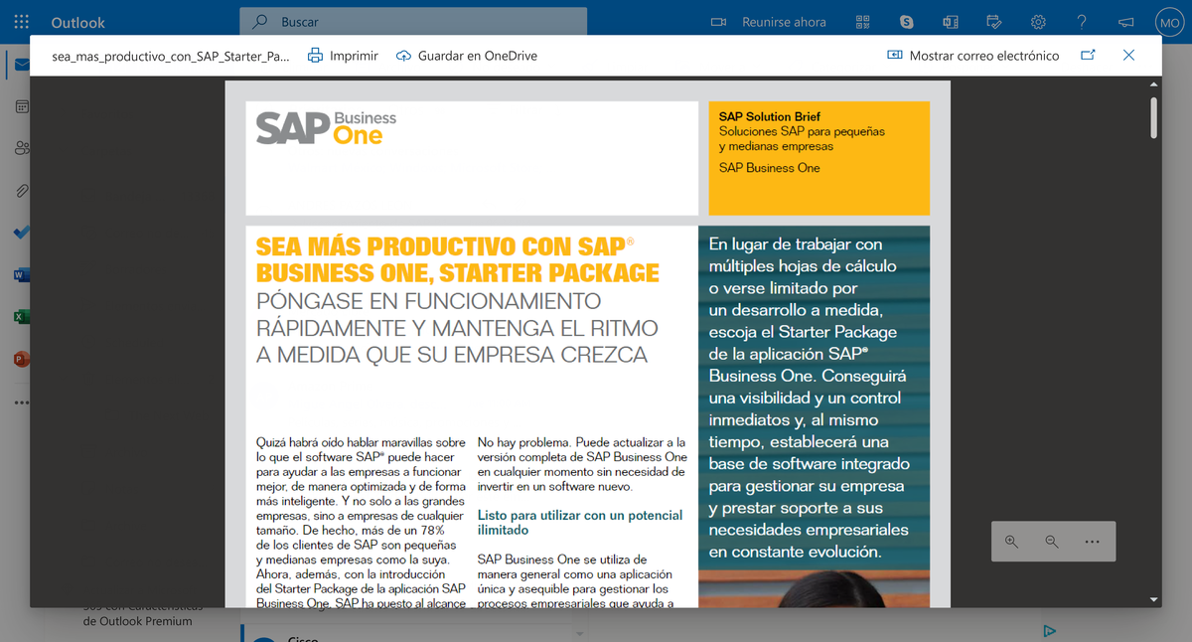Image resolution: width=1192 pixels, height=642 pixels.
Task: Select the Mail tab in the sidebar
Action: click(x=22, y=64)
